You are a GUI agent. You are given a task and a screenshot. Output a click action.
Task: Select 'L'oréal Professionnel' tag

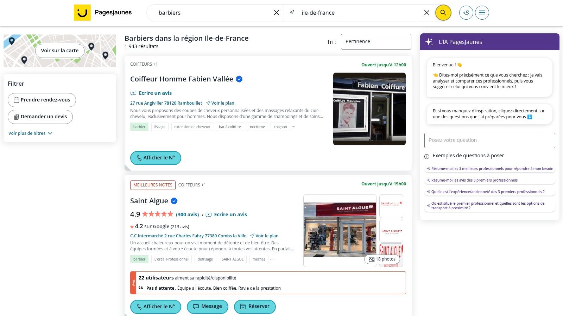click(x=171, y=259)
